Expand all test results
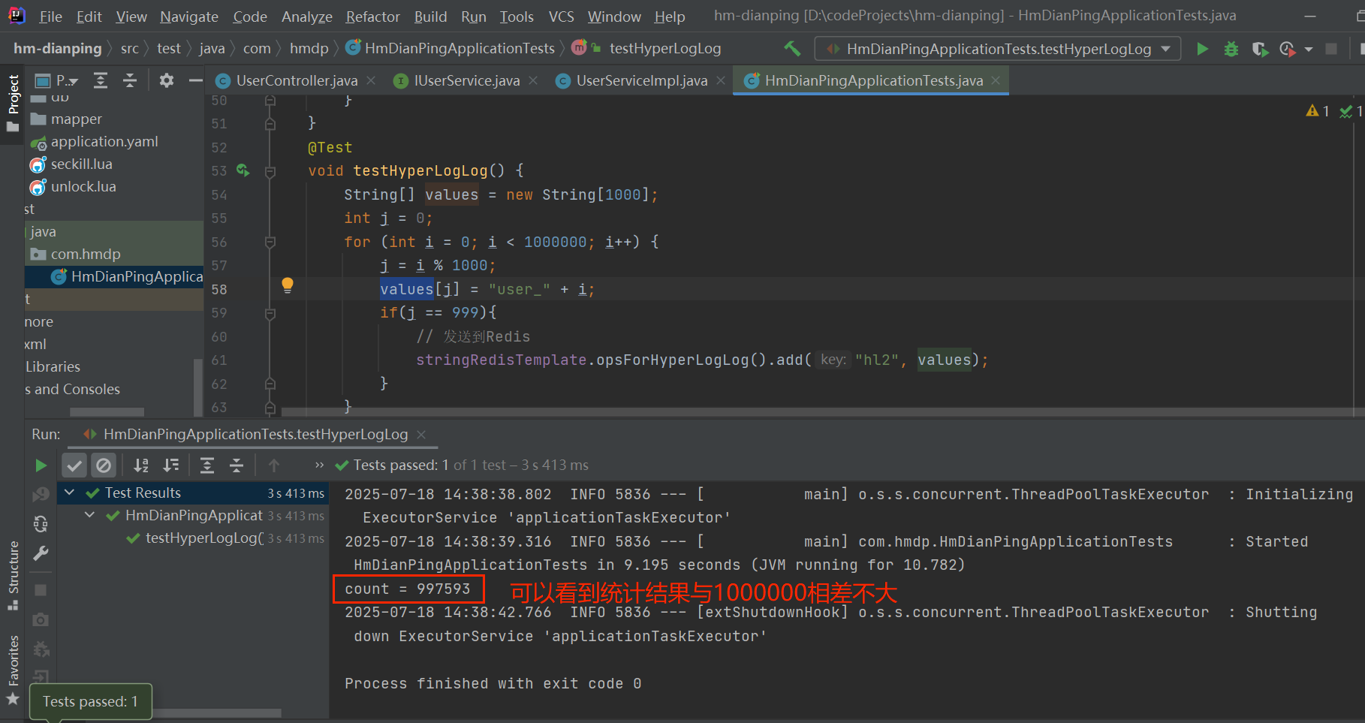Image resolution: width=1365 pixels, height=723 pixels. pos(207,465)
